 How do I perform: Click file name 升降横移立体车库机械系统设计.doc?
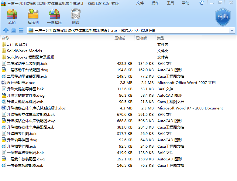[36, 108]
